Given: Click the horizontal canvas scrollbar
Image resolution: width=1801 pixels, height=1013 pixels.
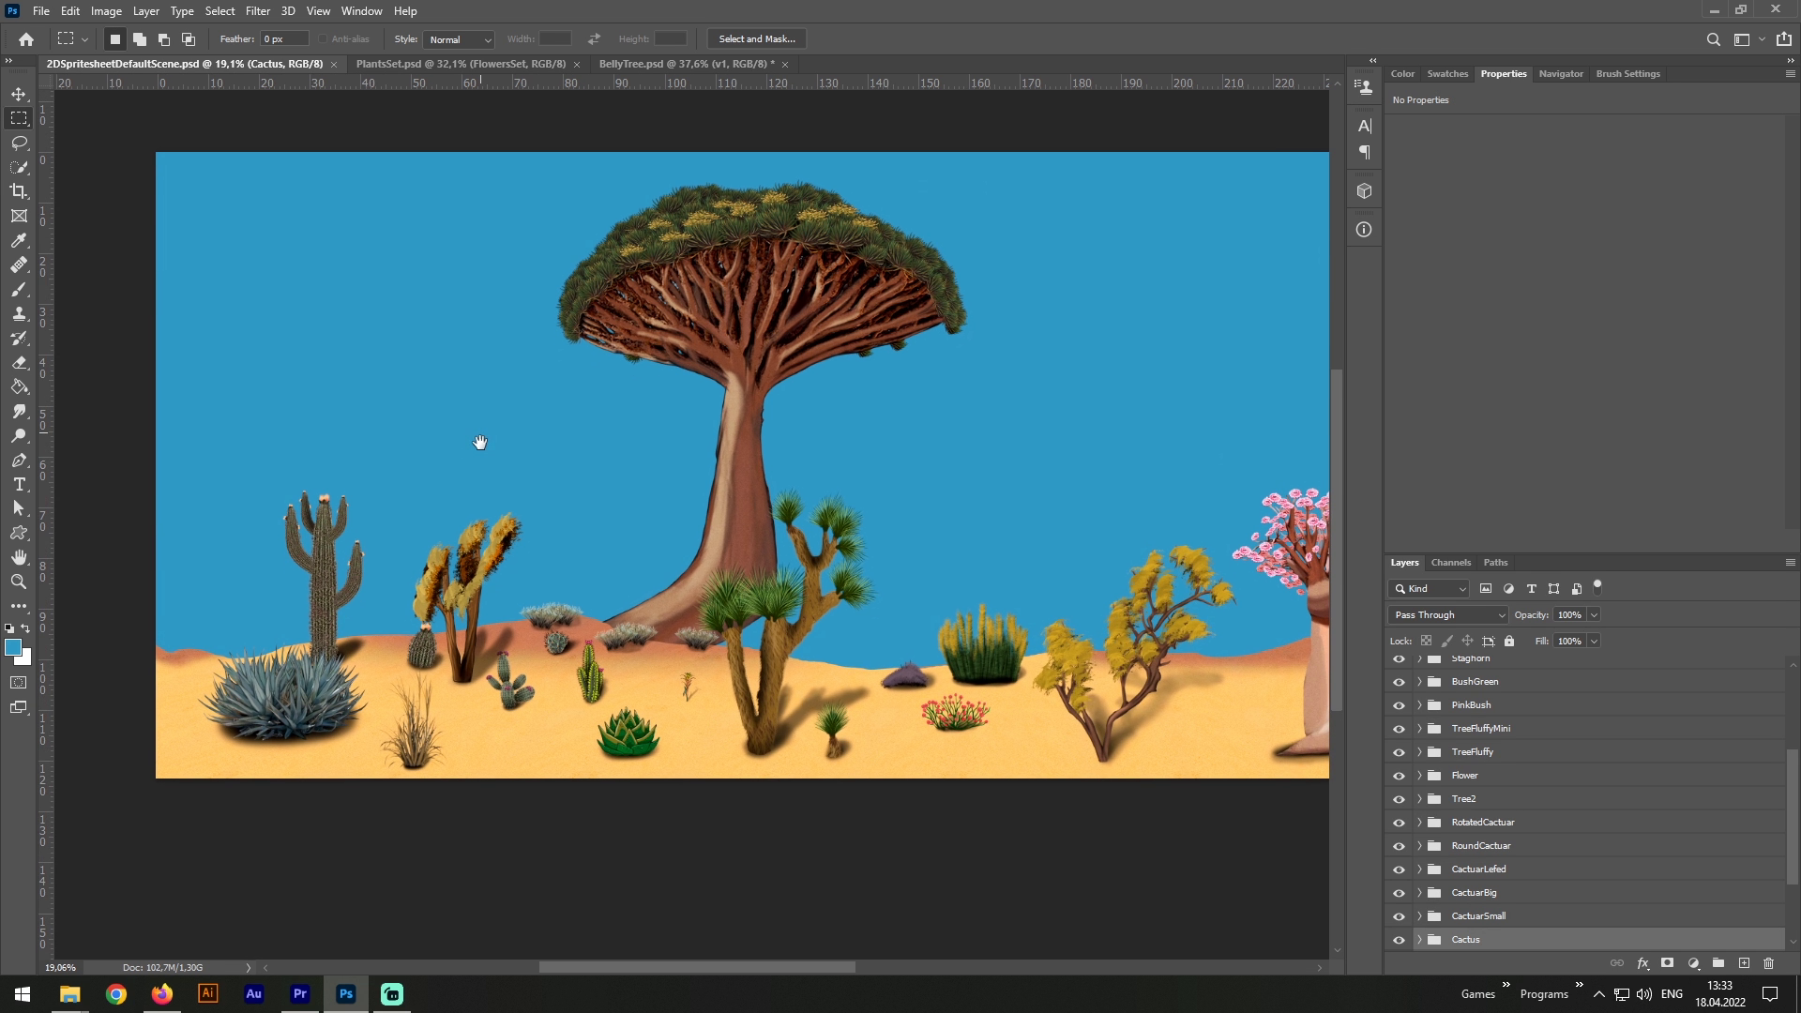Looking at the screenshot, I should (x=697, y=967).
